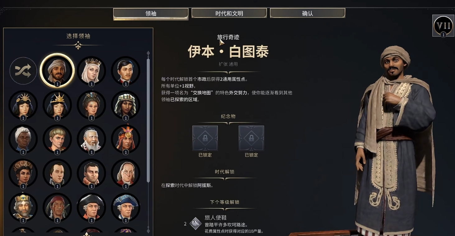Select the random leader shuffle icon

23,71
